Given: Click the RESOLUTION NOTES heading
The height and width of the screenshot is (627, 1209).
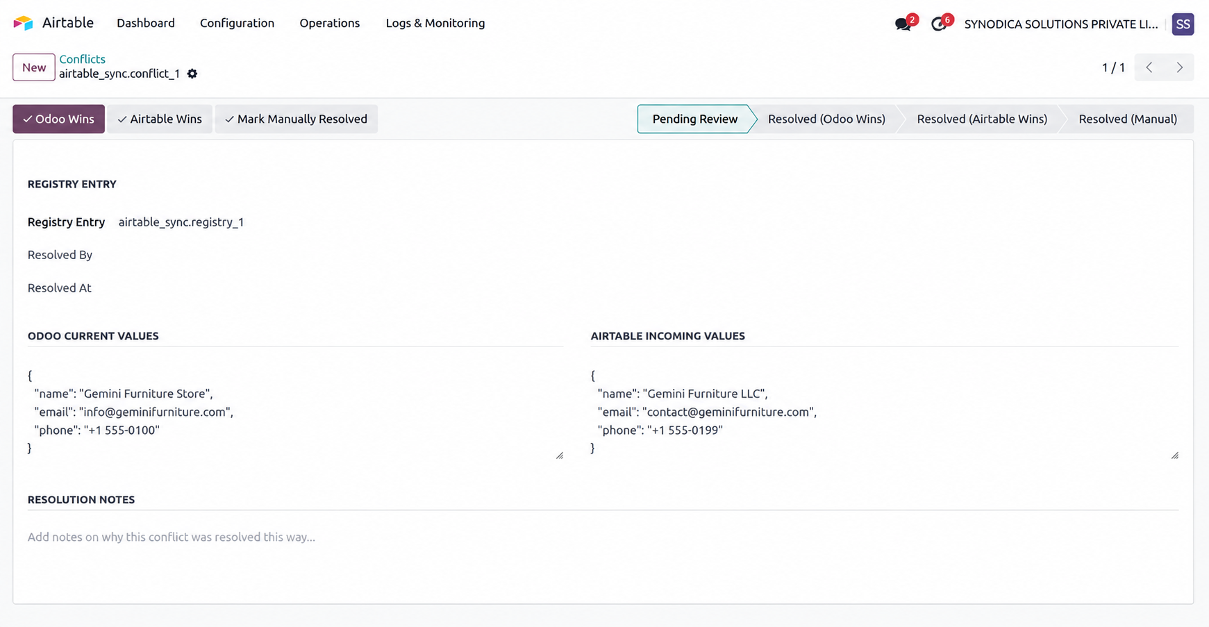Looking at the screenshot, I should click(x=81, y=500).
